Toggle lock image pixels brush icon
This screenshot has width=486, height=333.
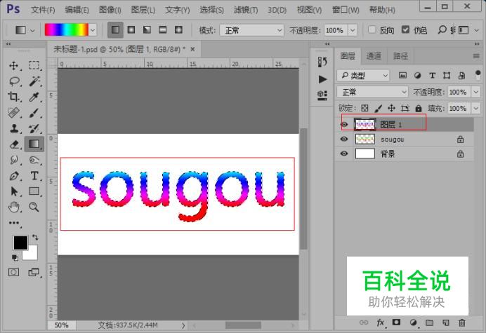pos(378,108)
